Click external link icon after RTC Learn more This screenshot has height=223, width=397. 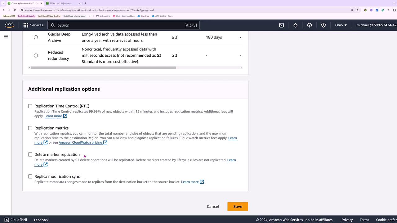(65, 116)
